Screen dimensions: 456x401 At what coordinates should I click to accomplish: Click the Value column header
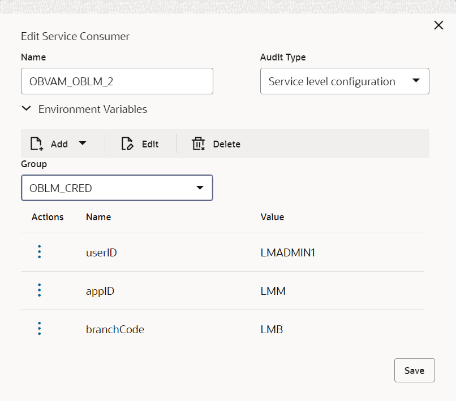[272, 217]
